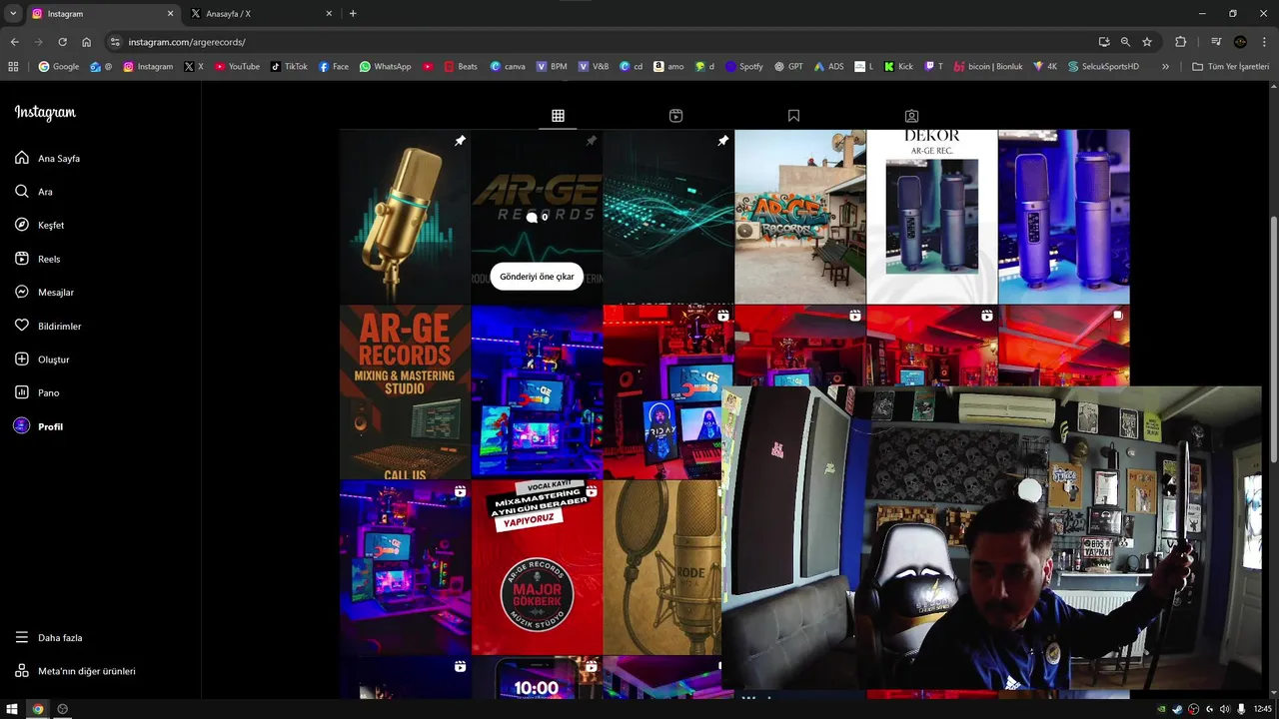Screen dimensions: 1279x719
Task: Open the green mixing console pinned post
Action: pos(668,217)
